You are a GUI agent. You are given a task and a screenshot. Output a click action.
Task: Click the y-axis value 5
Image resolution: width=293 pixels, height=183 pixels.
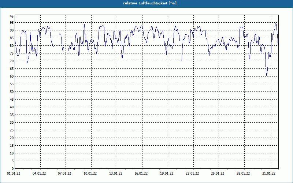pyautogui.click(x=13, y=161)
